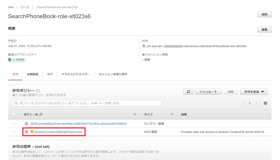Click the copy ARN icon

point(144,46)
